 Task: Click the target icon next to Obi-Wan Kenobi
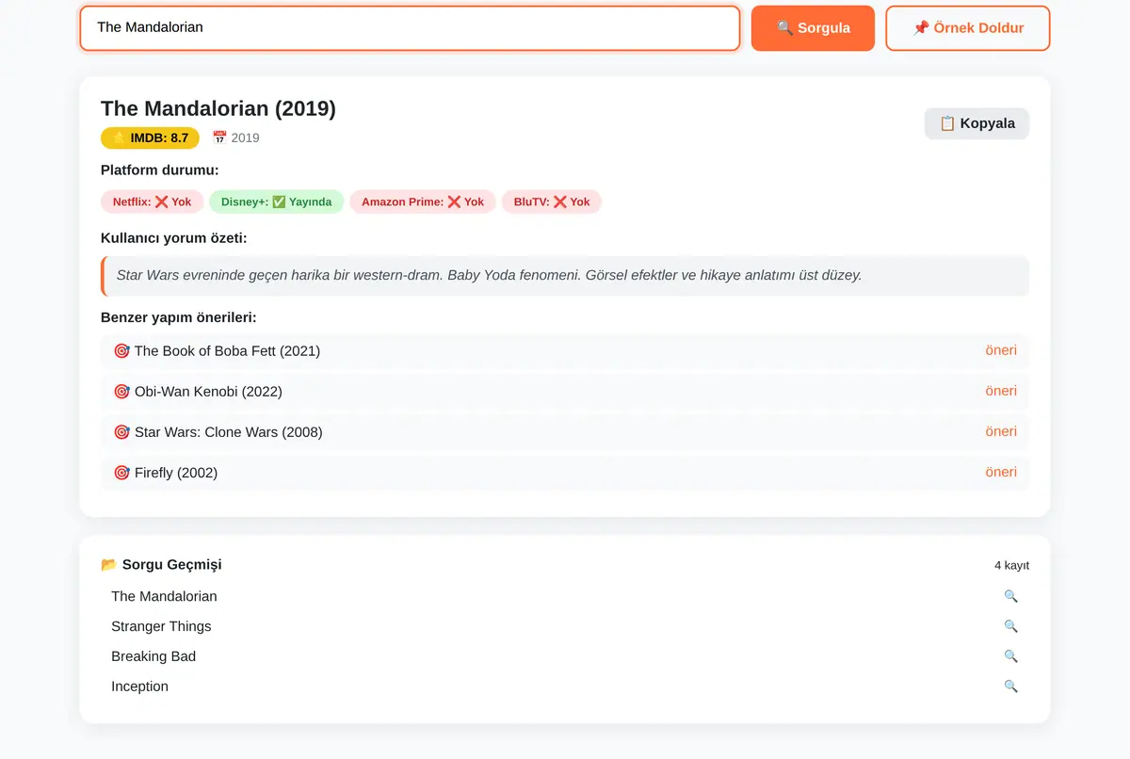[121, 392]
